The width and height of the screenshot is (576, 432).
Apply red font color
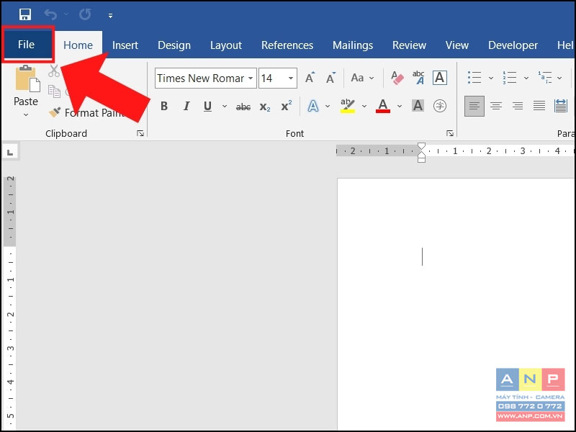pyautogui.click(x=383, y=106)
